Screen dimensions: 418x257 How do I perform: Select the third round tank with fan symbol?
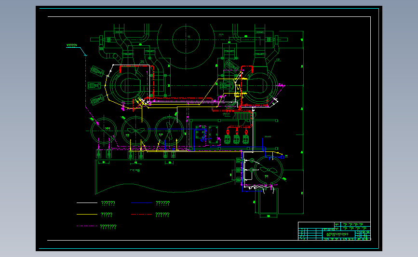169,131
